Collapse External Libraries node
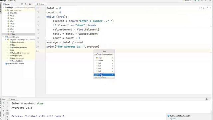The image size is (213, 120). (x=3, y=37)
